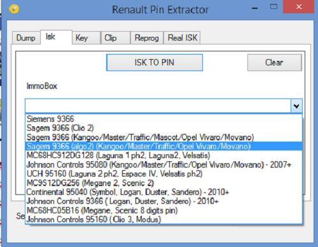The width and height of the screenshot is (318, 247).
Task: Choose MC68HC912DG128 Laguna 1 ph2 option
Action: coord(163,156)
